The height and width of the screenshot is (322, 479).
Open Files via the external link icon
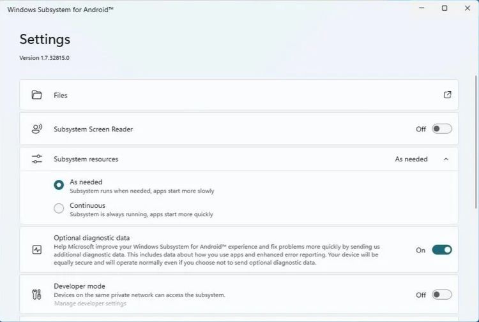pyautogui.click(x=447, y=95)
